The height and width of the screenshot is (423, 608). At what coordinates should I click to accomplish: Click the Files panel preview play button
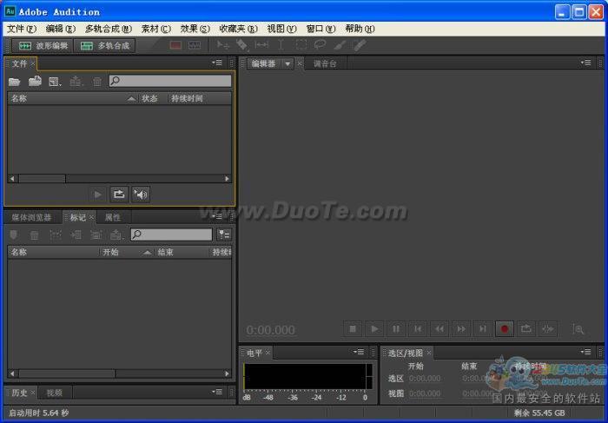coord(97,195)
